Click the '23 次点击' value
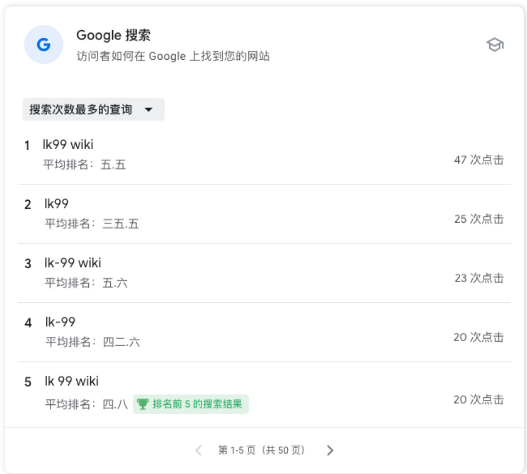 [x=479, y=278]
